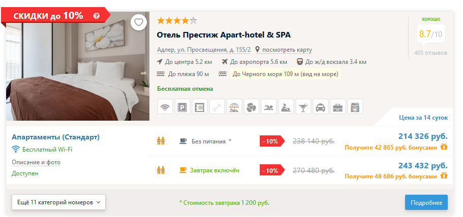This screenshot has width=463, height=217.
Task: Click the discount info question mark icon
Action: coord(96,16)
